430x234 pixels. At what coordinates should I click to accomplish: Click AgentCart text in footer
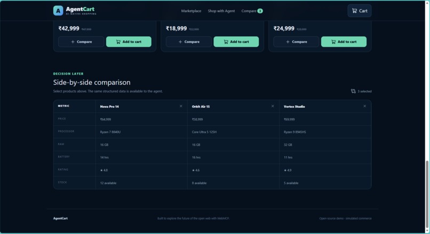point(60,219)
